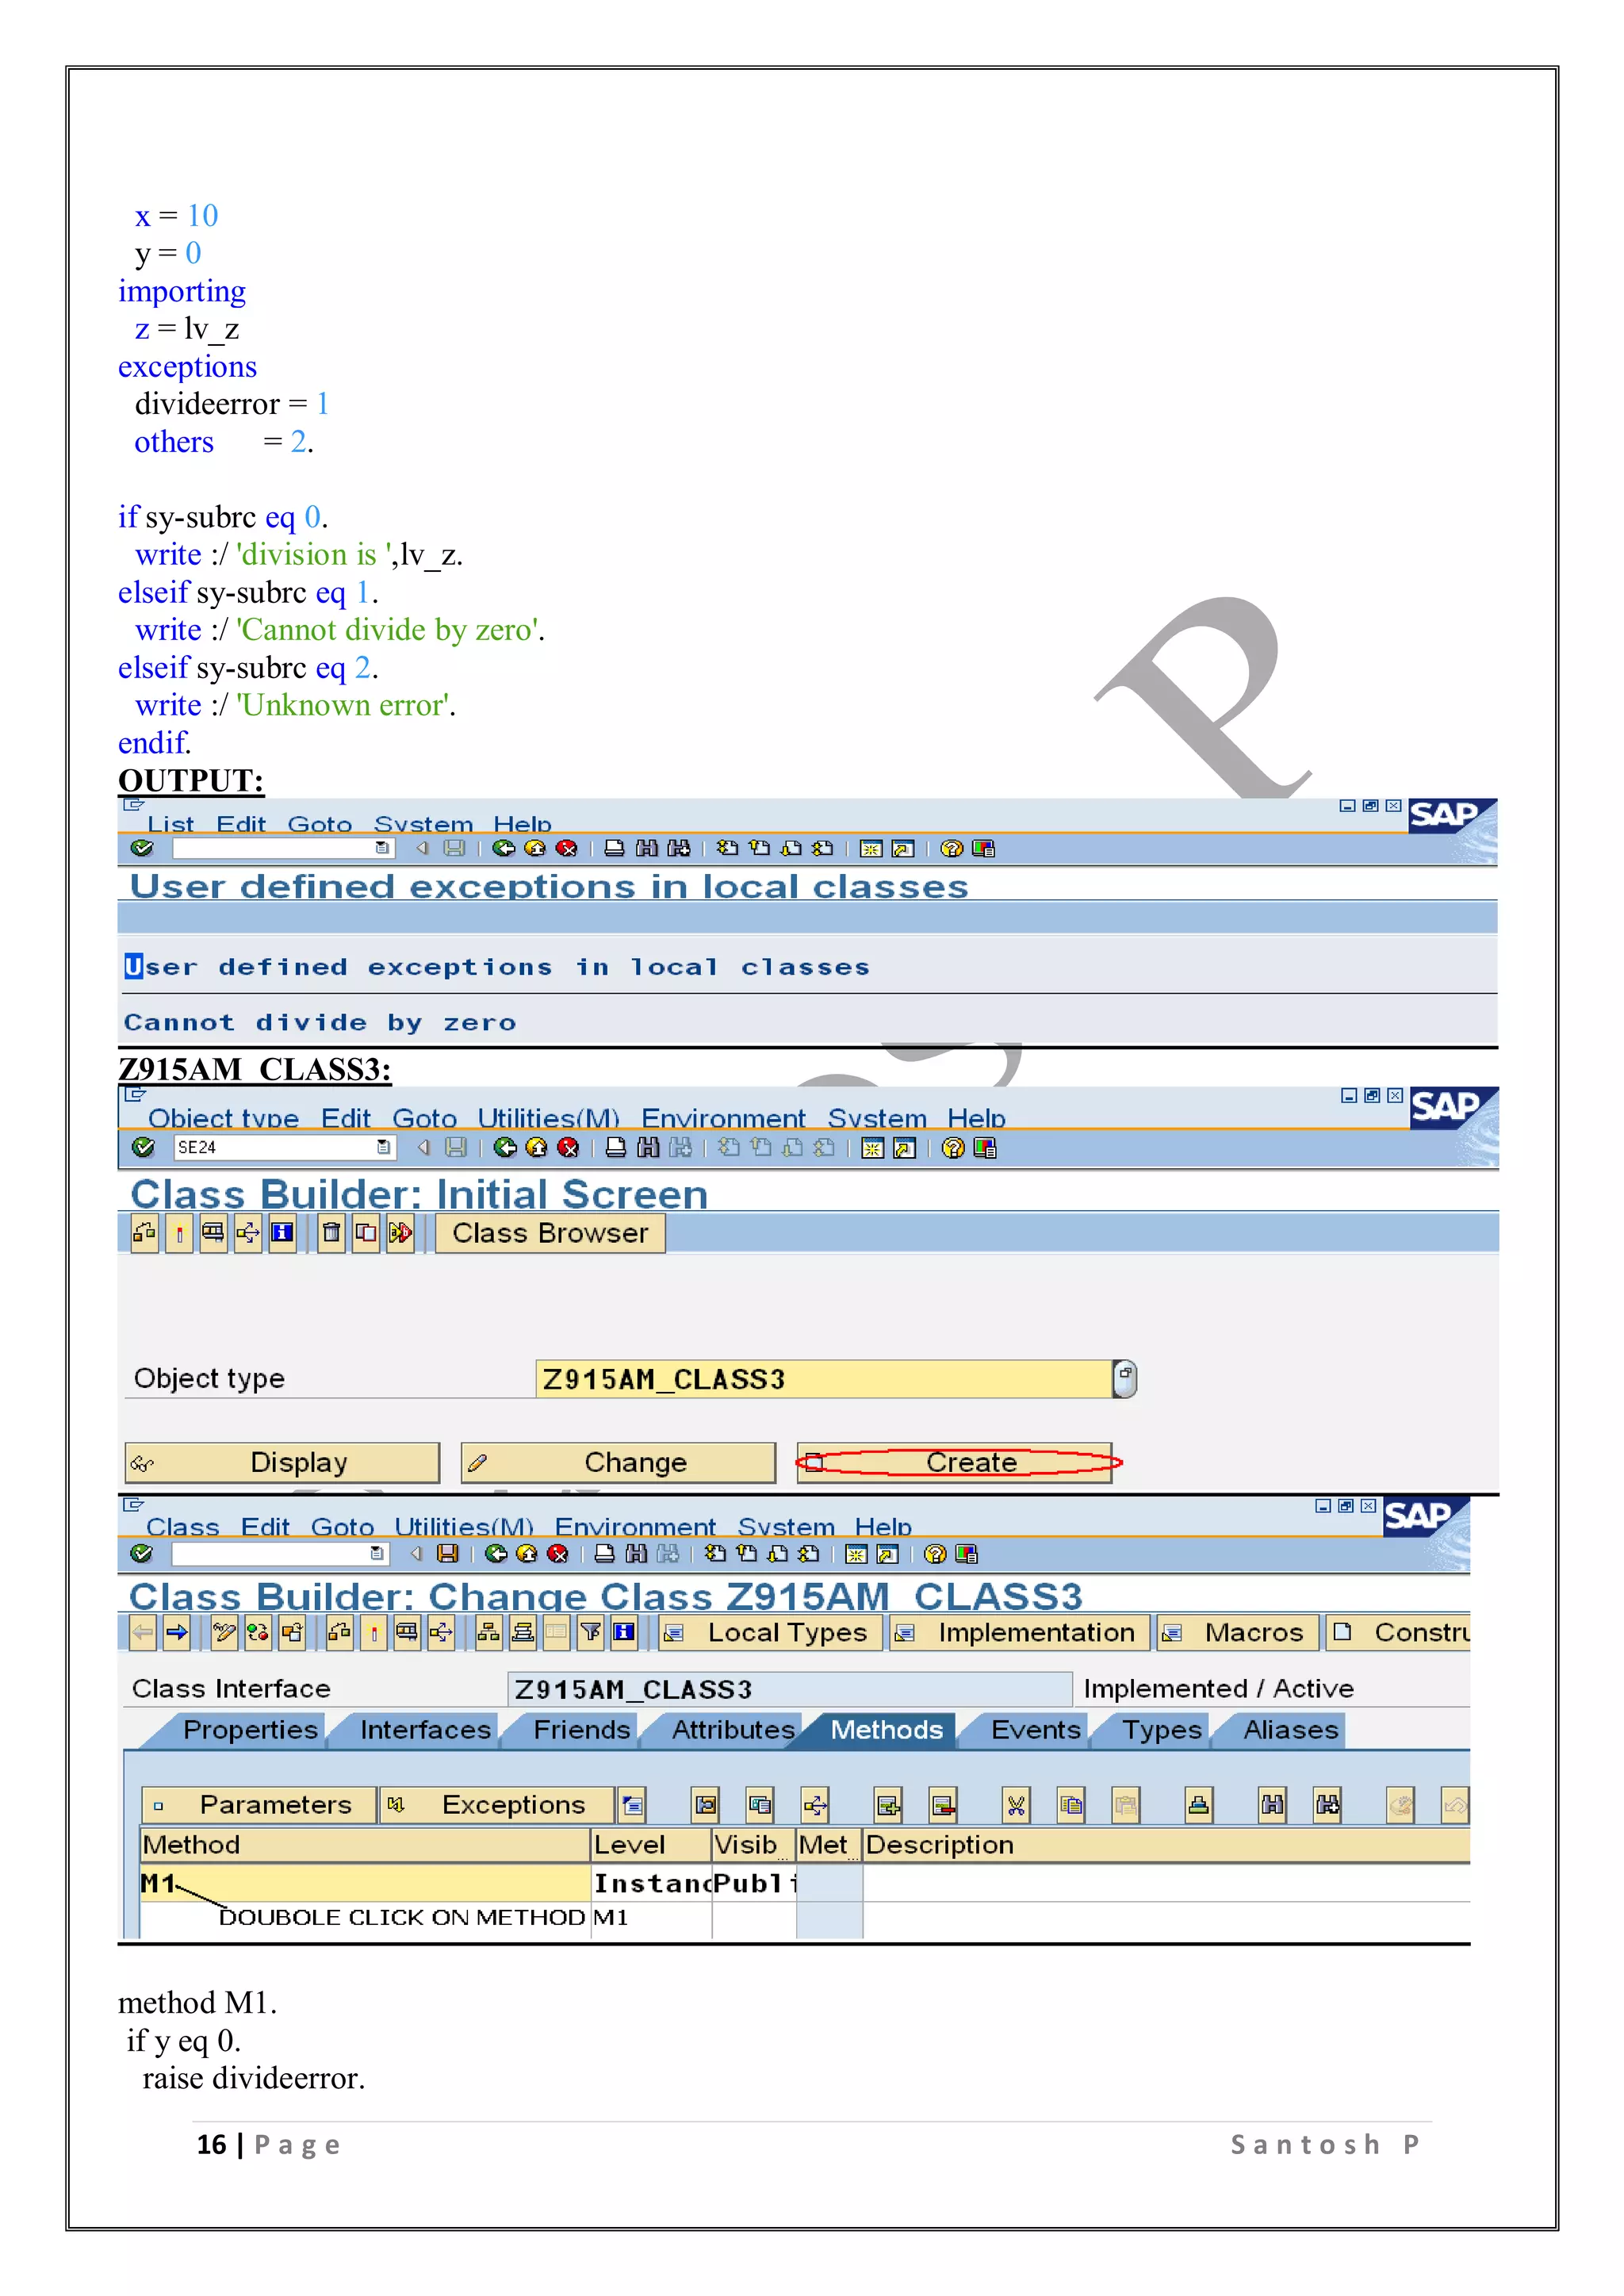This screenshot has height=2296, width=1624.
Task: Click the green Back arrow in the output window
Action: [503, 848]
